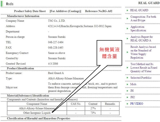Open Composition: For both A and B type
This screenshot has height=122, width=160.
pos(143,18)
